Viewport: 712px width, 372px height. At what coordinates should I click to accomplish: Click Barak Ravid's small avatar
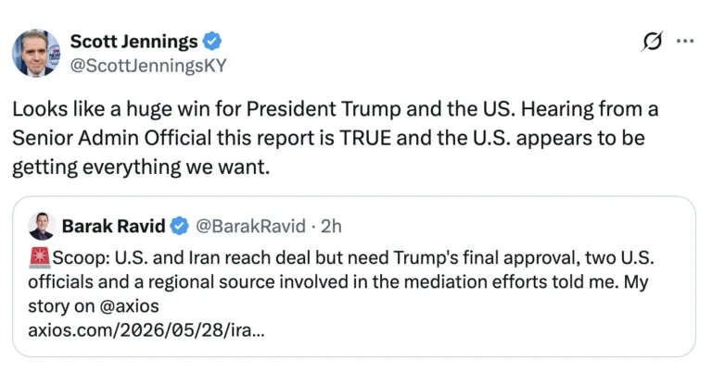(42, 226)
